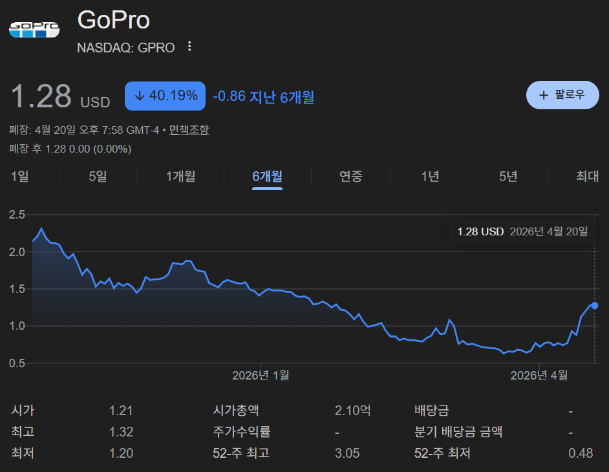This screenshot has width=609, height=472.
Task: Select the 1일 time range tab
Action: (x=19, y=177)
